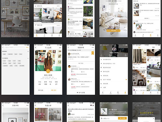Tap profile tab on top-row home screen
The width and height of the screenshot is (162, 122).
point(59,35)
